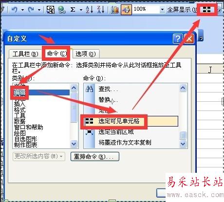224x202 pixels.
Task: Click the category list scrollbar thumb
Action: (x=74, y=107)
